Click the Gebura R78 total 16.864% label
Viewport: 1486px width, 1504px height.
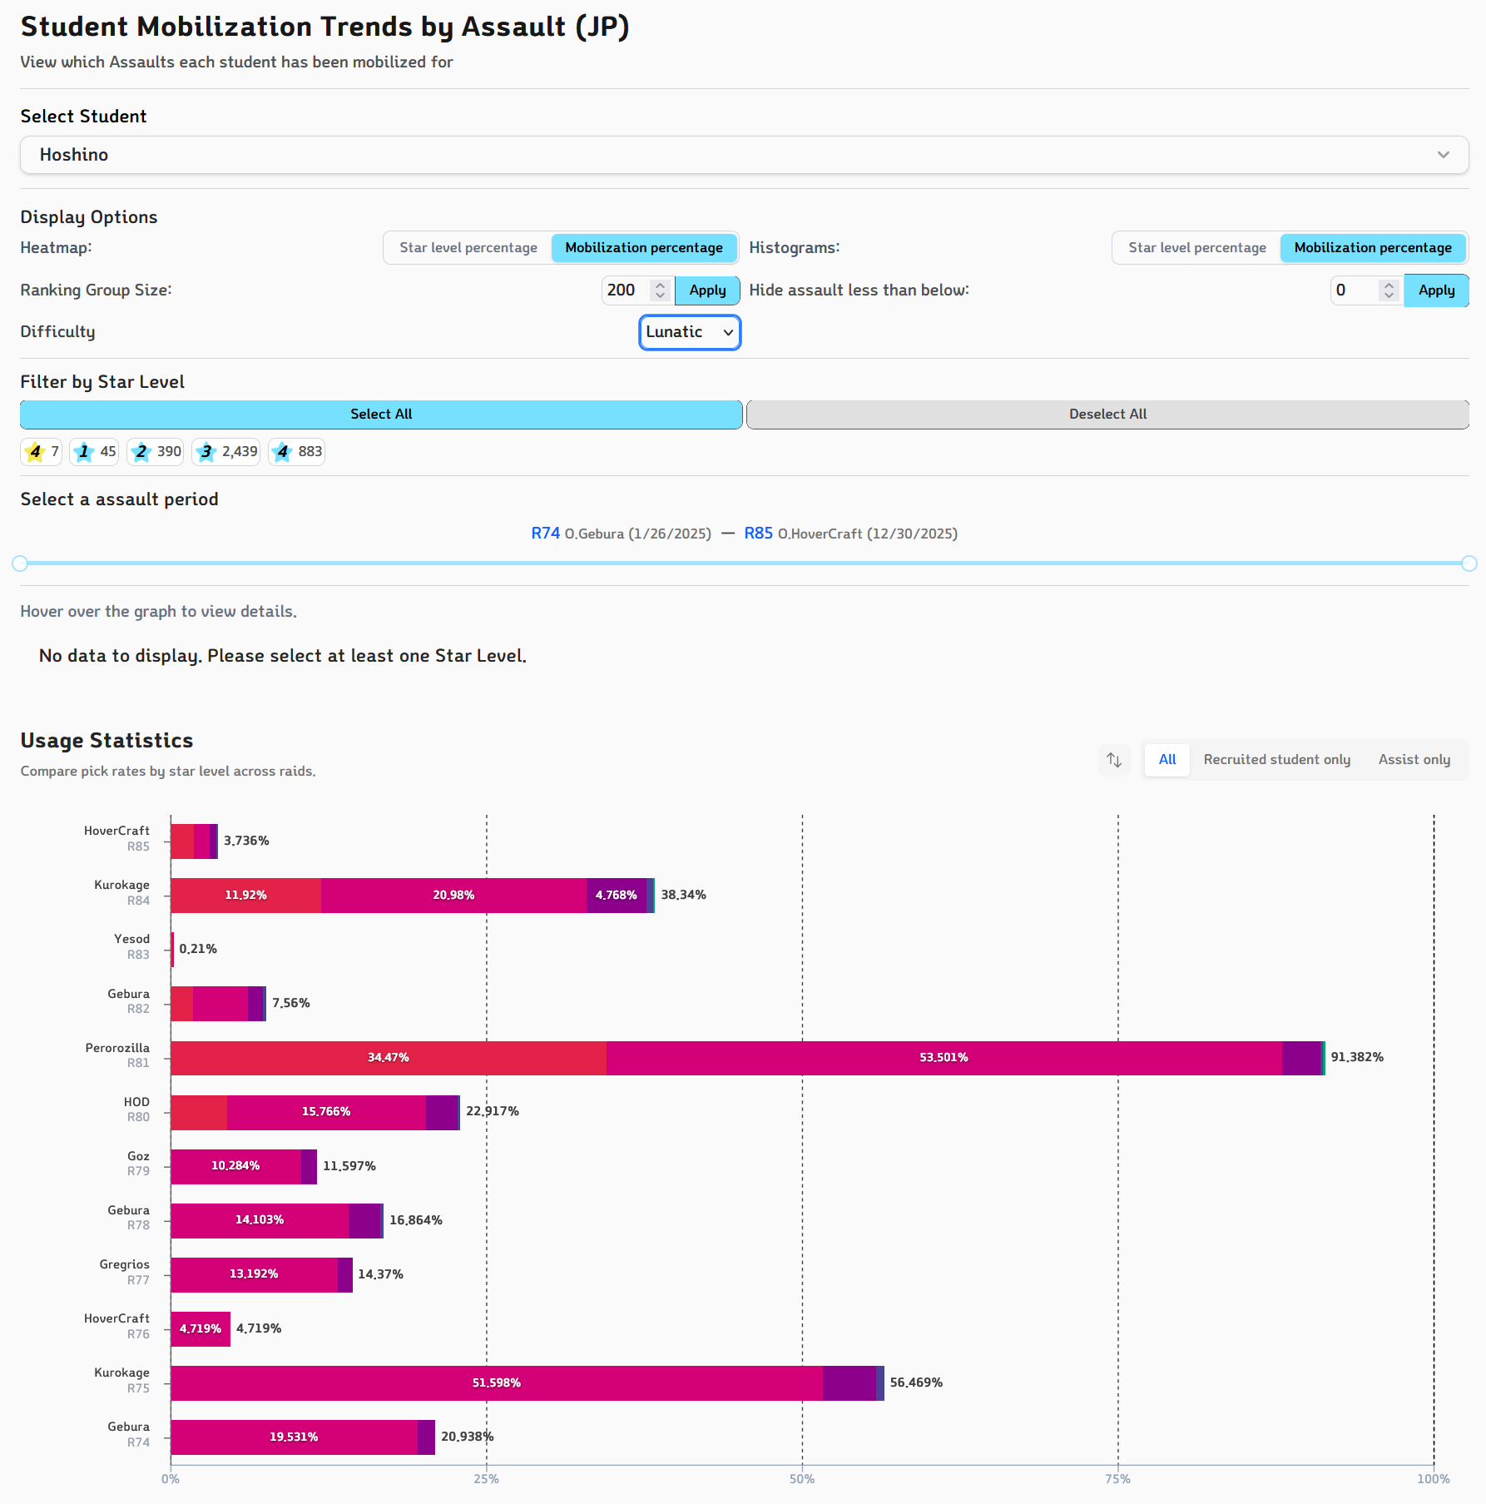pos(416,1220)
